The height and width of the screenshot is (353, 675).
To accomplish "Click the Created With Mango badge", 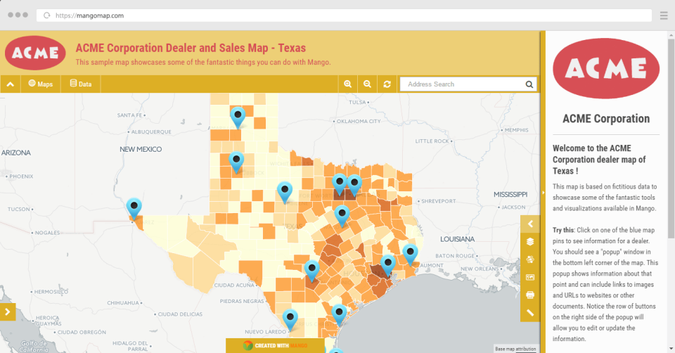I will (x=275, y=345).
